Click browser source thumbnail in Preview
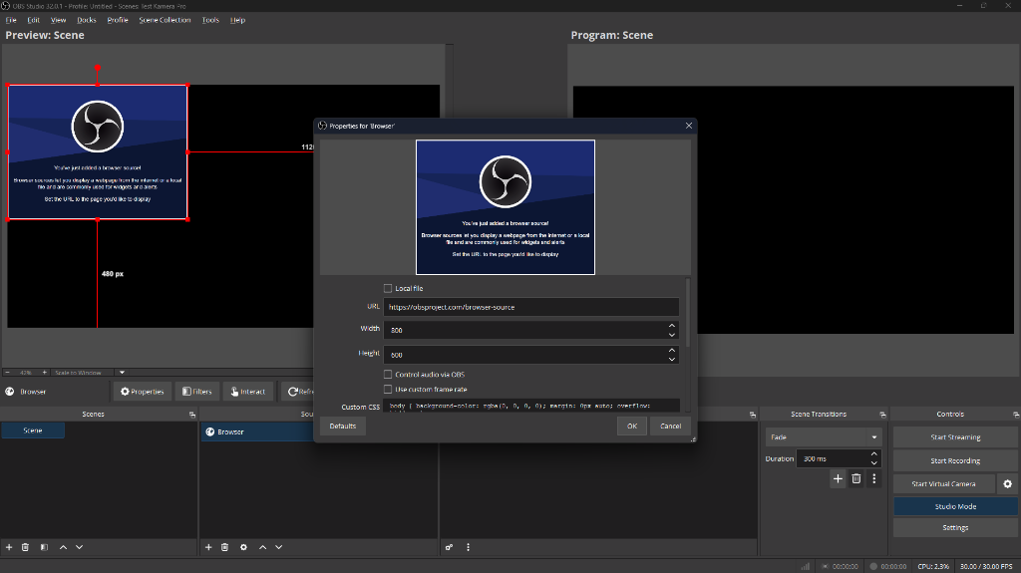 (x=98, y=152)
